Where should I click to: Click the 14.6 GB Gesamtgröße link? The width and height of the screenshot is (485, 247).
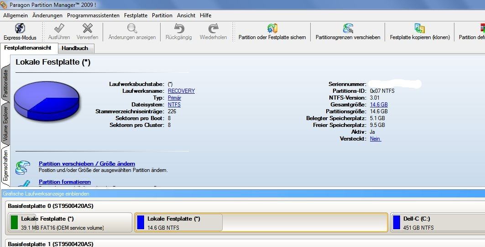click(x=379, y=105)
